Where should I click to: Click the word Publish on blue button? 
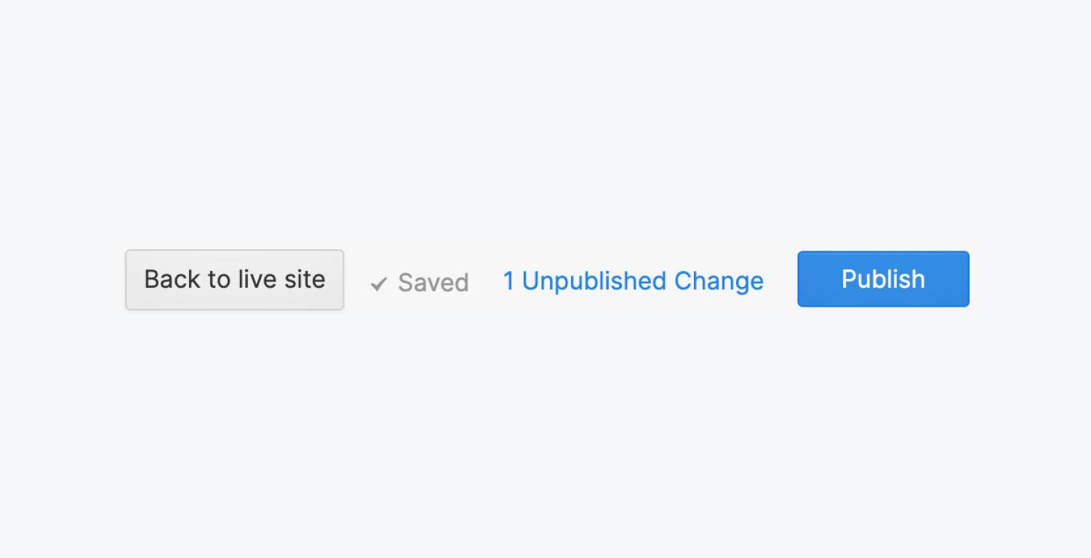point(883,279)
